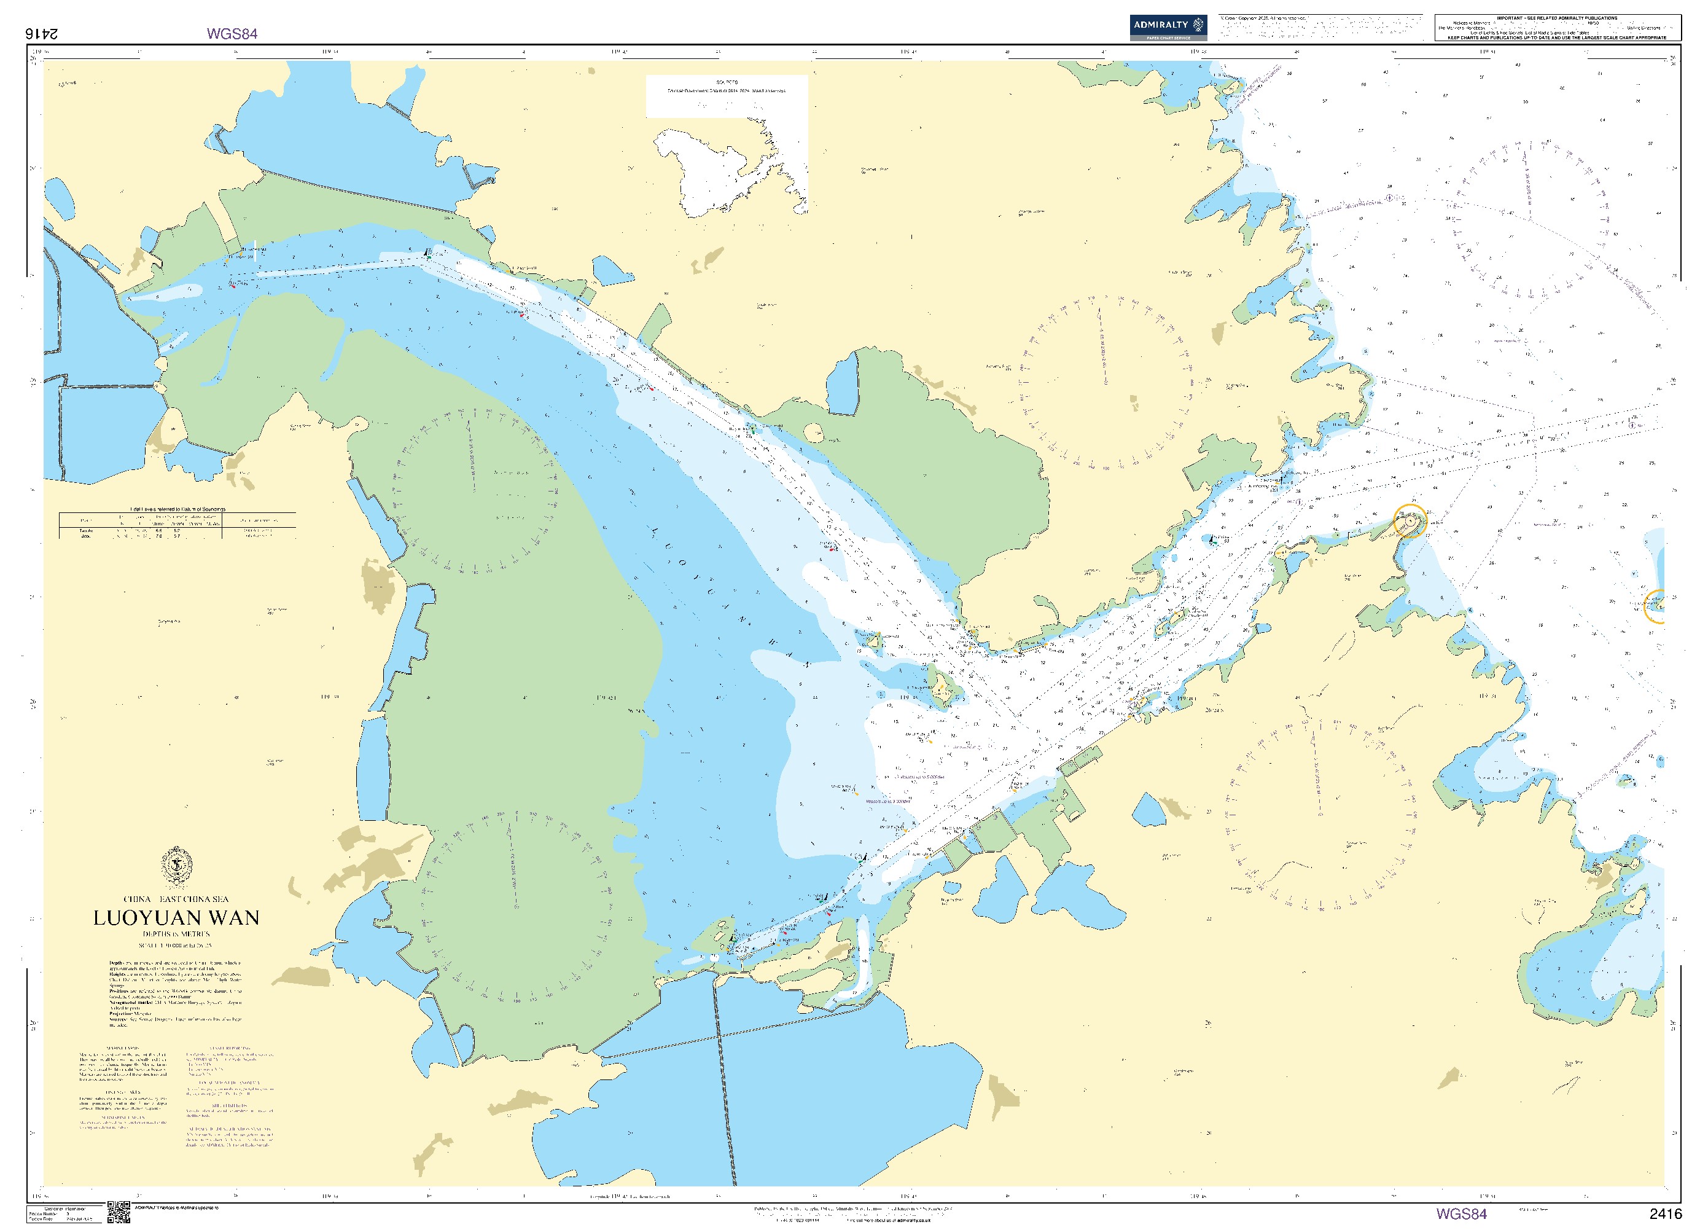This screenshot has width=1708, height=1230.
Task: Click the ADMIRALTY Paper Chart Service logo
Action: pos(1168,27)
